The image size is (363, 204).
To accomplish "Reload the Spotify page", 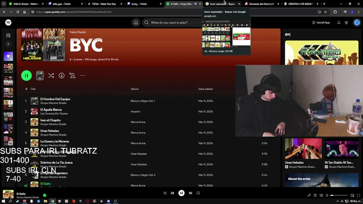I will click(x=18, y=12).
